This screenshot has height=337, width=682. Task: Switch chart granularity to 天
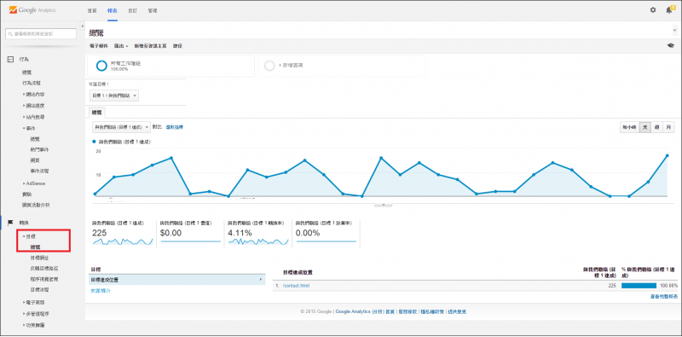(645, 127)
